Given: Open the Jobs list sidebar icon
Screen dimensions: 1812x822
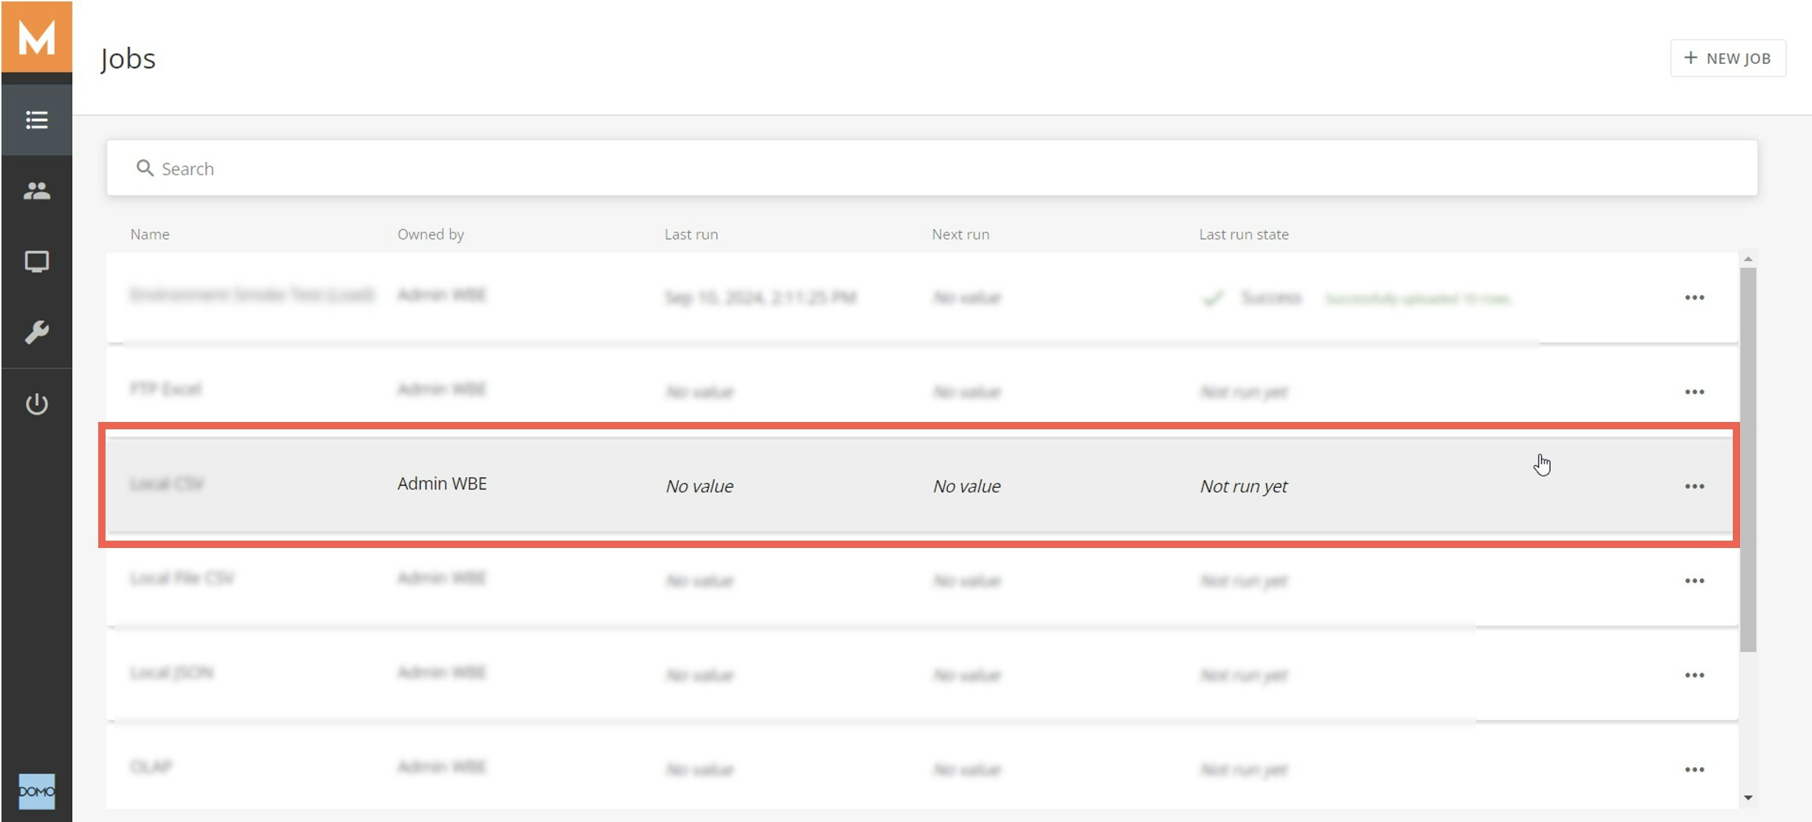Looking at the screenshot, I should point(37,119).
